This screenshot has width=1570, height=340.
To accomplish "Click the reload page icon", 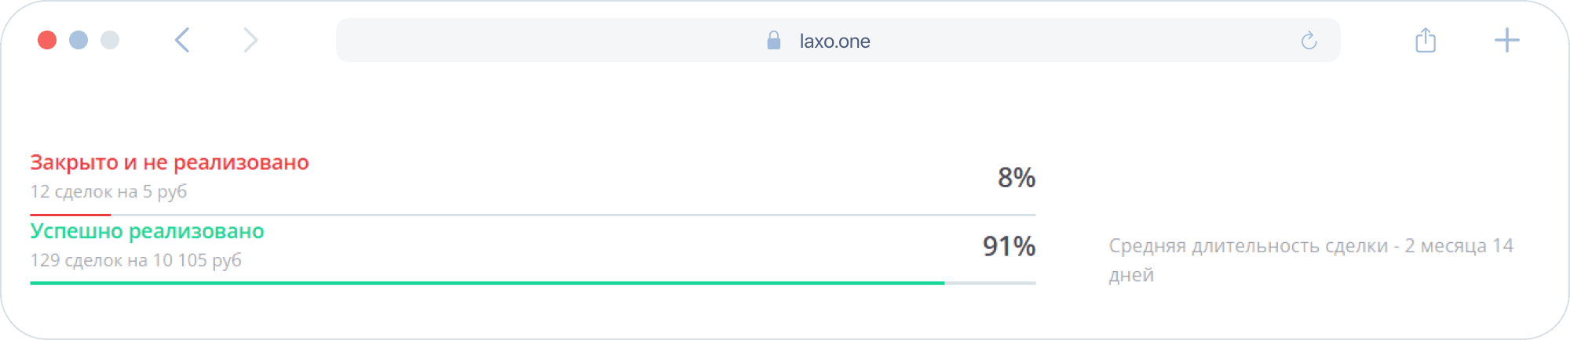I will coord(1309,41).
